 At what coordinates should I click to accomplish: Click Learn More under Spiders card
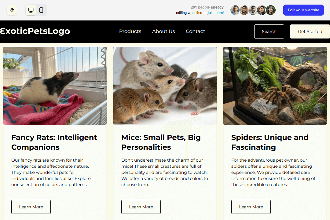click(251, 207)
